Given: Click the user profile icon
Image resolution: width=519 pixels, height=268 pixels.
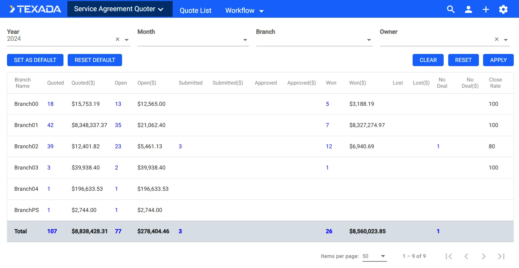Looking at the screenshot, I should 468,9.
